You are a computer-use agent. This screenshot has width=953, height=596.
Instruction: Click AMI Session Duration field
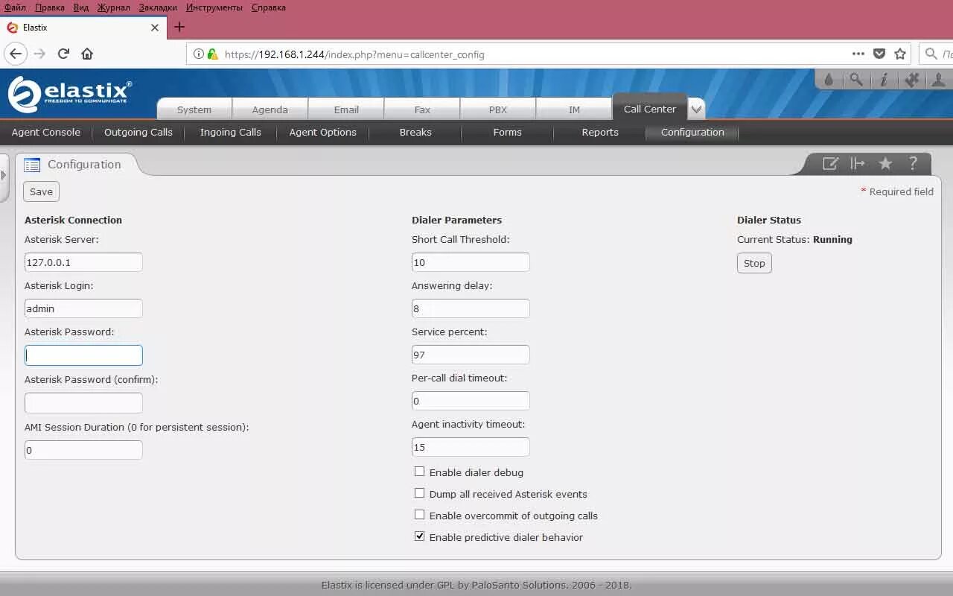pos(83,450)
